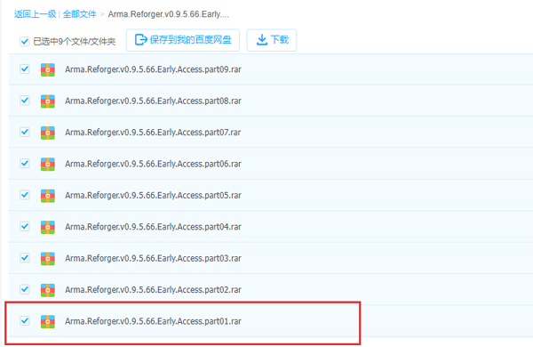Uncheck the checkbox for part05.rar

(x=25, y=195)
